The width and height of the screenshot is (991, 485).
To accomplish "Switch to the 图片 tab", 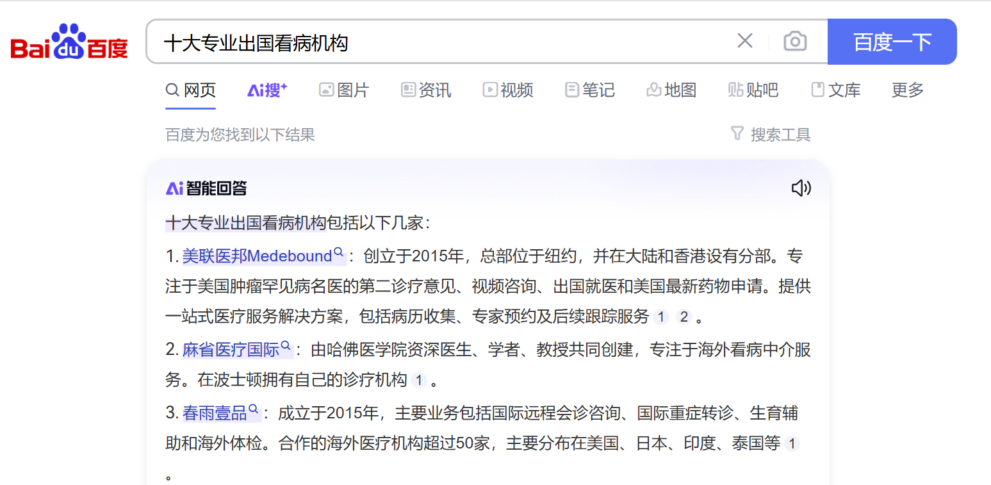I will coord(344,90).
